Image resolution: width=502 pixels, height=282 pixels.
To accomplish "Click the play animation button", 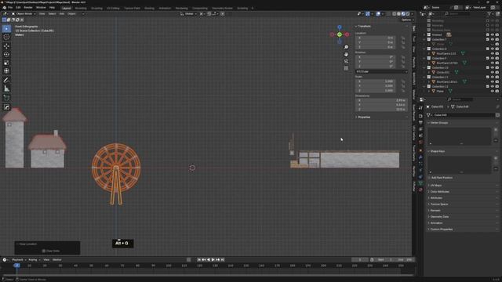I will (213, 259).
